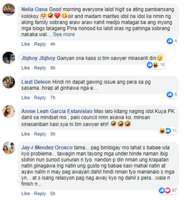Open Liezl Deleon's profile avatar
190x200 pixels.
pos(9,82)
